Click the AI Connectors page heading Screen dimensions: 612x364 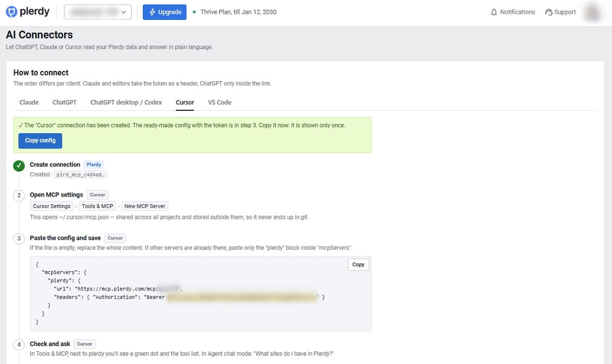click(39, 35)
